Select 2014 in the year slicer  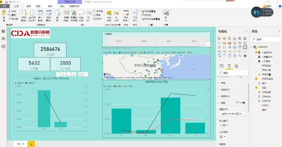coord(144,41)
